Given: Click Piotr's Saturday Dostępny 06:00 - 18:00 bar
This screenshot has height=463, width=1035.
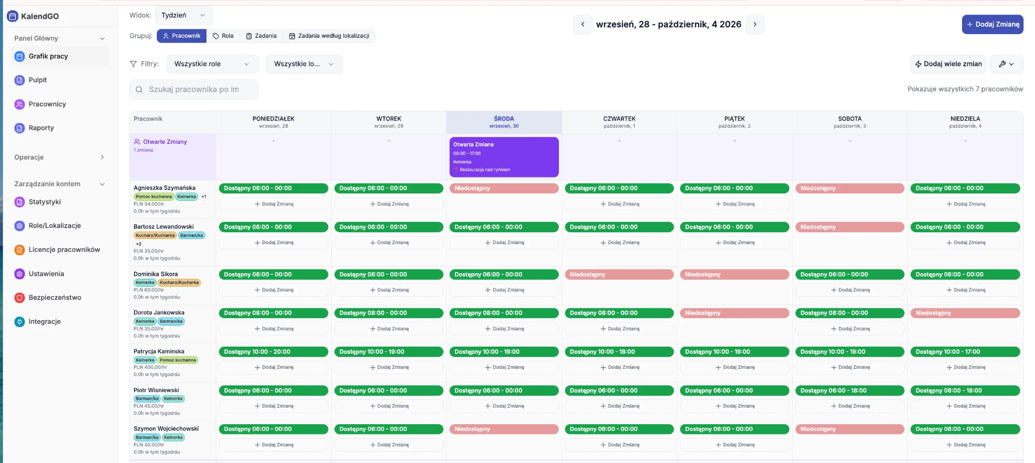Looking at the screenshot, I should point(850,391).
